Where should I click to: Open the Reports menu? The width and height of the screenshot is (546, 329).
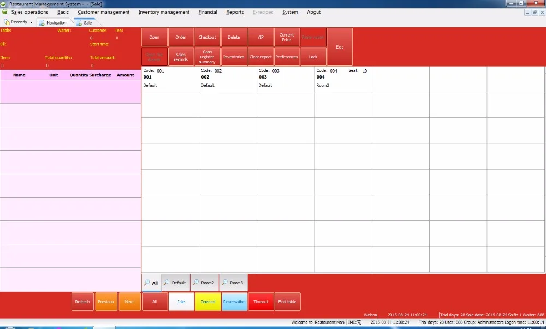pos(235,12)
